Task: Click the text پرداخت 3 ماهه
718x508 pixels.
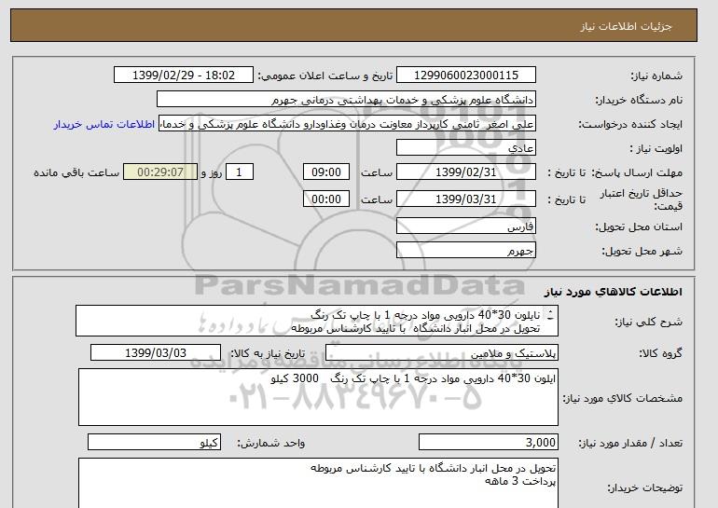Action: pos(520,481)
